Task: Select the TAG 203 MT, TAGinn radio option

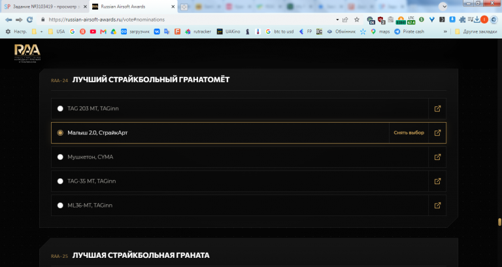Action: pyautogui.click(x=60, y=109)
